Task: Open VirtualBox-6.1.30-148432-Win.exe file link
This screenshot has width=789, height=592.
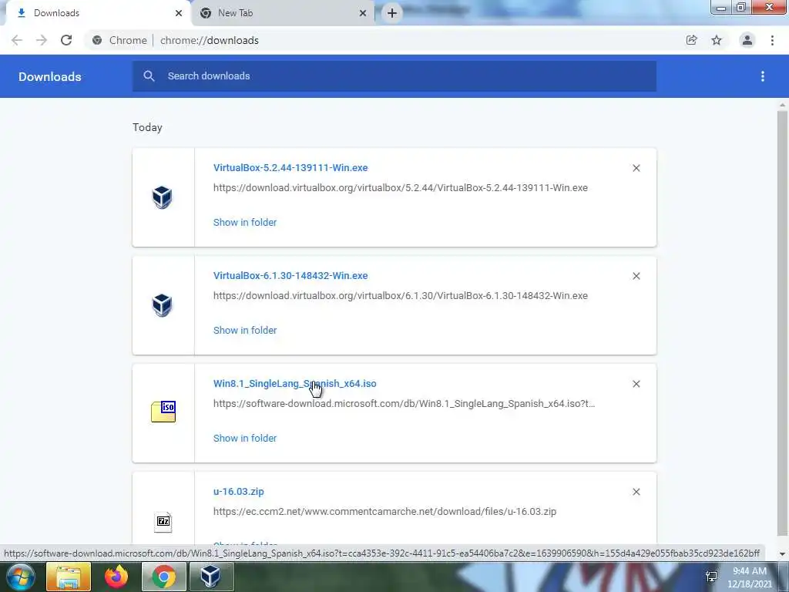Action: coord(290,276)
